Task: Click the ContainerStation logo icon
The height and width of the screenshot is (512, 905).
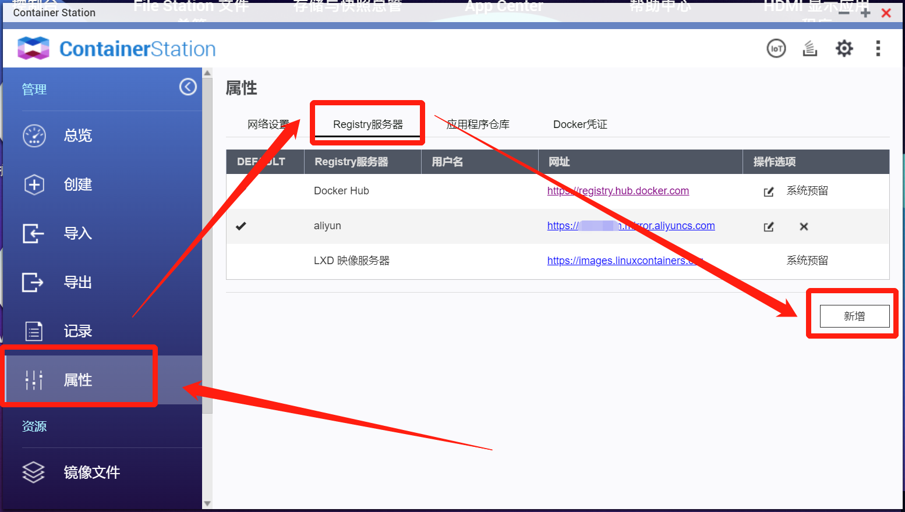Action: click(x=33, y=48)
